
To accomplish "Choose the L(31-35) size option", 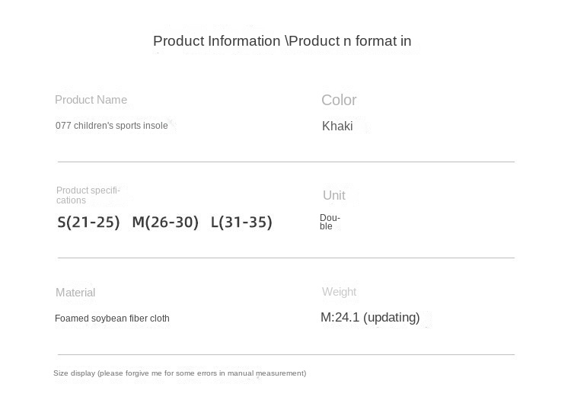I will [241, 223].
